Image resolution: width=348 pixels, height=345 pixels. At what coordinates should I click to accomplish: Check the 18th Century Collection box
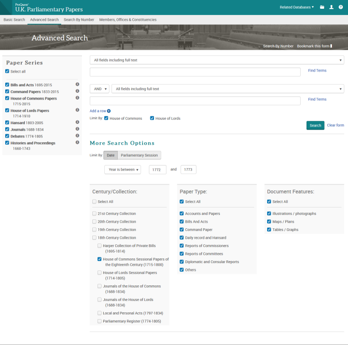94,238
